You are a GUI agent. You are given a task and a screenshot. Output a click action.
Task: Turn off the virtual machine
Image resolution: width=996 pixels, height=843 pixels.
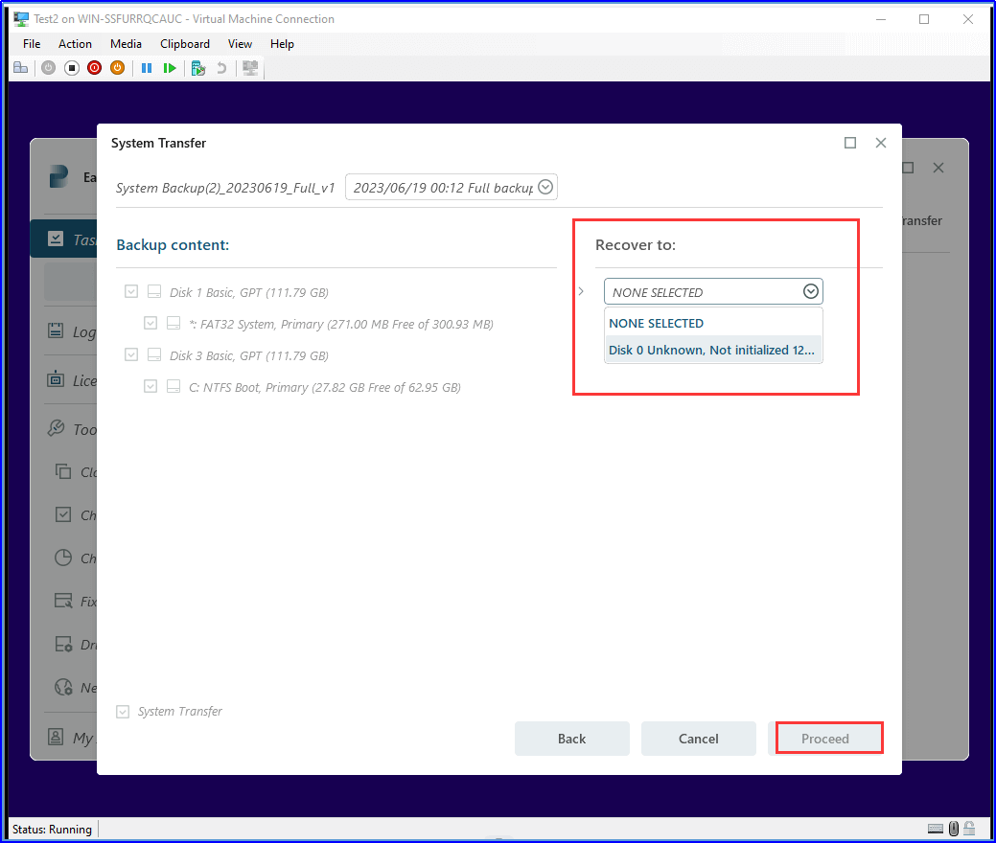[x=71, y=67]
